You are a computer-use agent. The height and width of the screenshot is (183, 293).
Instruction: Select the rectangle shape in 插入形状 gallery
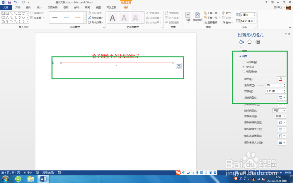click(19, 13)
